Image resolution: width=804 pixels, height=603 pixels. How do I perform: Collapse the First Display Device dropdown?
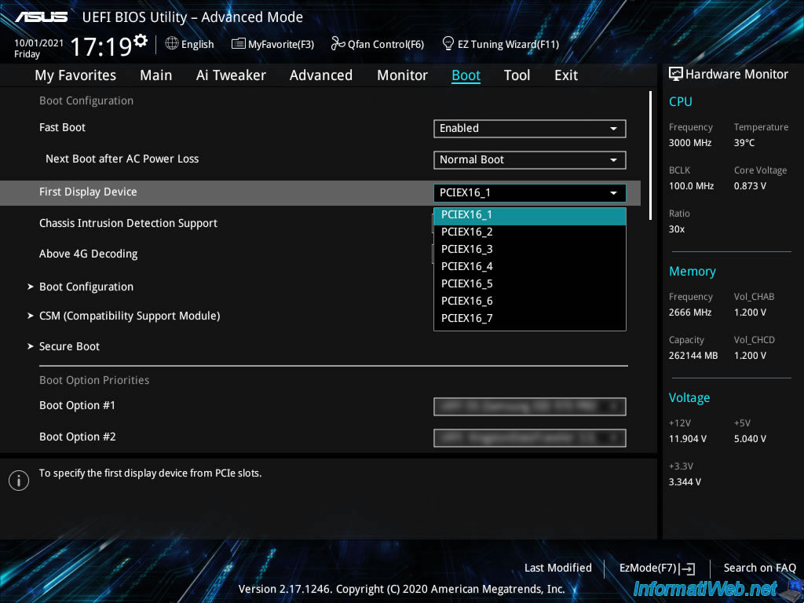click(530, 193)
